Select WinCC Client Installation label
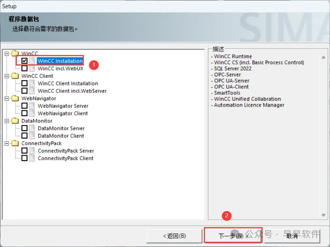This screenshot has height=247, width=330. pyautogui.click(x=68, y=83)
